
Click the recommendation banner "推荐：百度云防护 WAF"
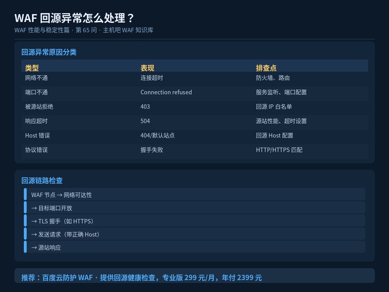(x=194, y=276)
